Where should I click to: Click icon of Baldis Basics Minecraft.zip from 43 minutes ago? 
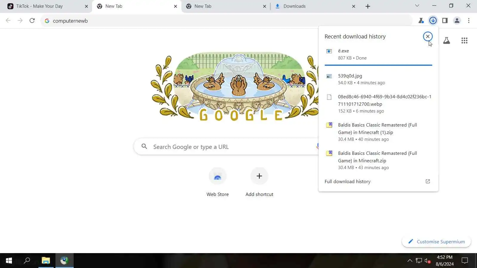[x=329, y=153]
